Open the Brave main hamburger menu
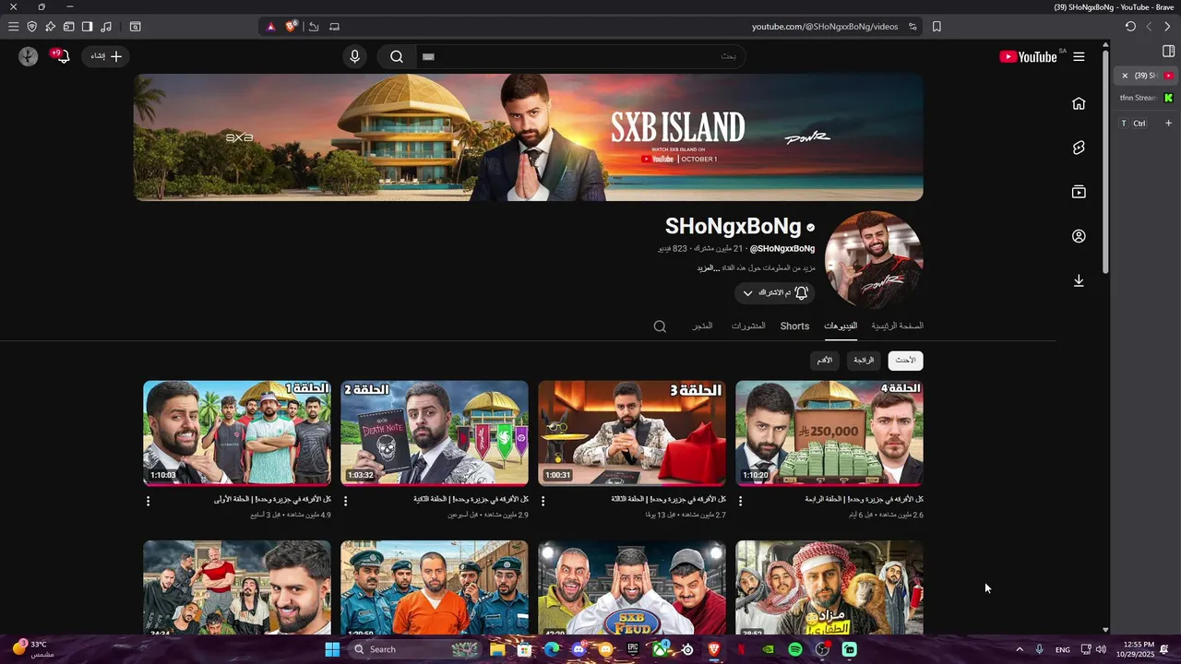Viewport: 1181px width, 664px height. (13, 27)
